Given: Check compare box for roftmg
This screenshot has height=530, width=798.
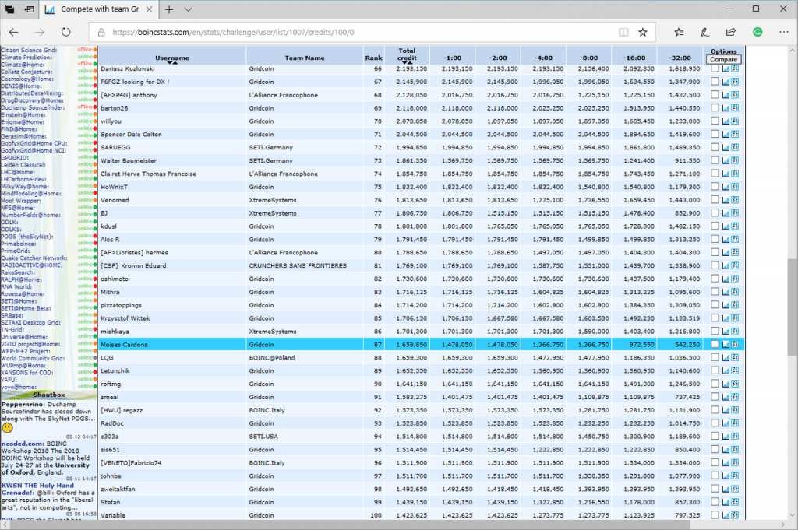Looking at the screenshot, I should point(715,384).
